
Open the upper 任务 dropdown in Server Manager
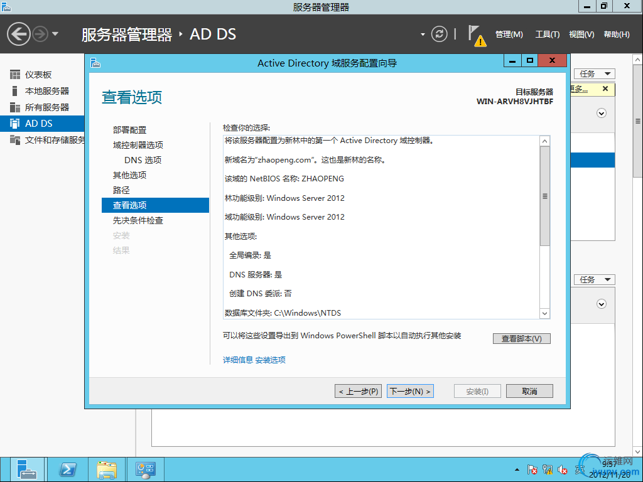point(594,74)
